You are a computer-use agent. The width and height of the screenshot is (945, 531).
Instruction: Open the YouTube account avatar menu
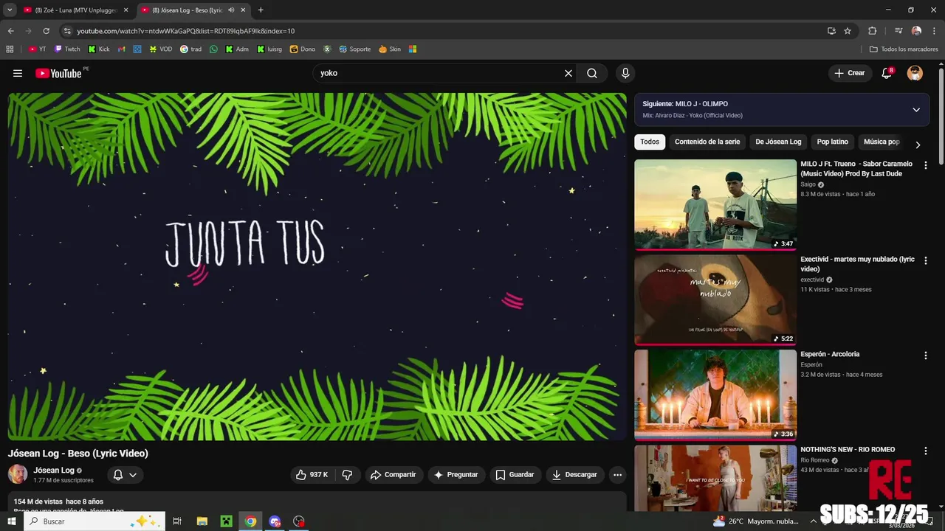click(x=915, y=73)
